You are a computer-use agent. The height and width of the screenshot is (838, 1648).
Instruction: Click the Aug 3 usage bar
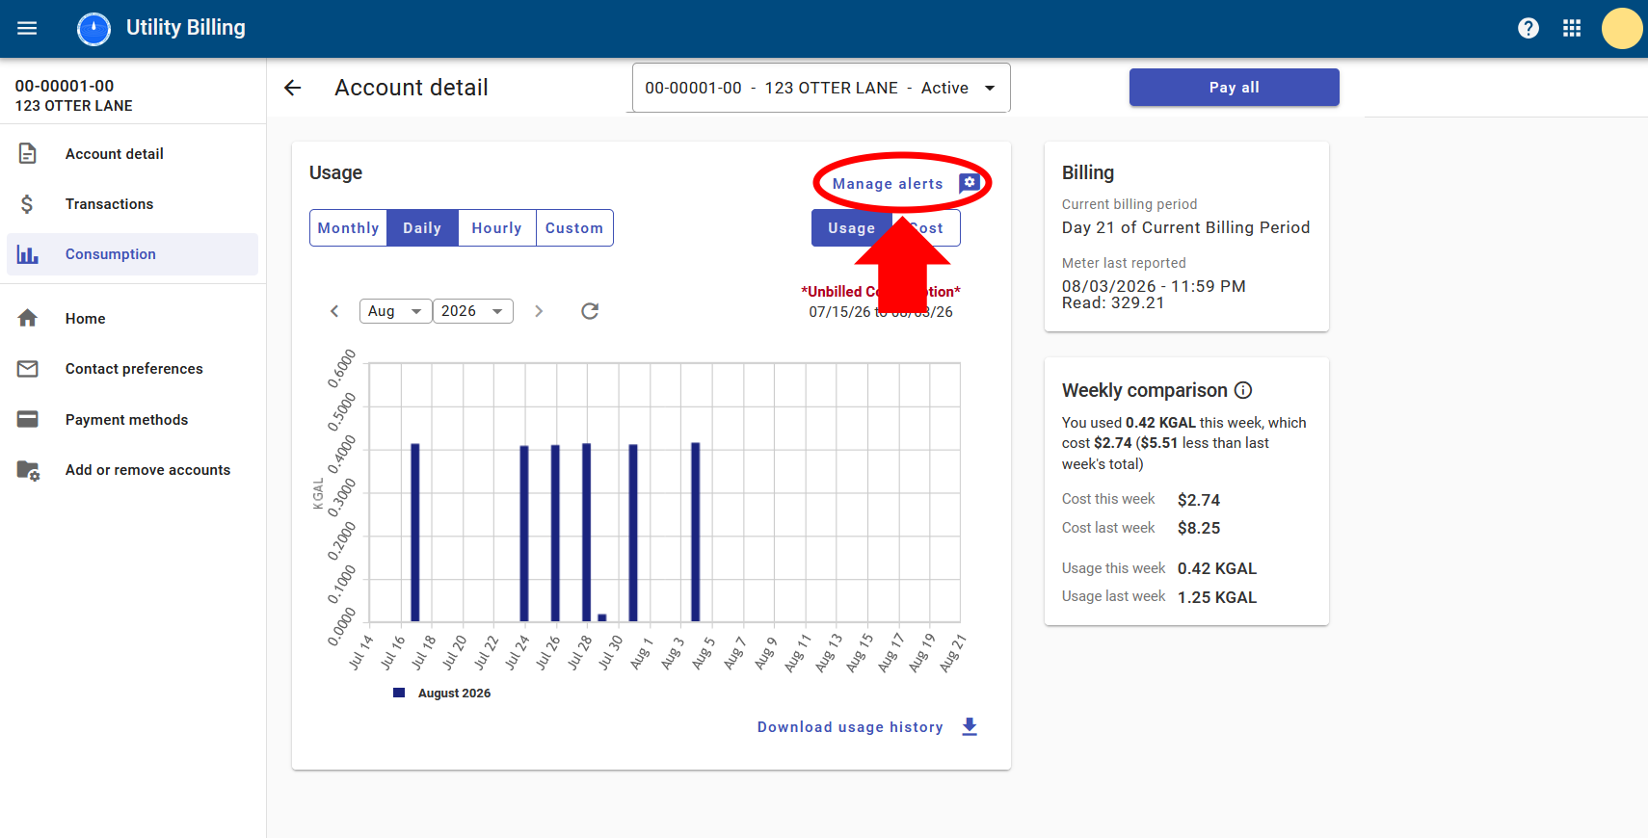tap(696, 532)
